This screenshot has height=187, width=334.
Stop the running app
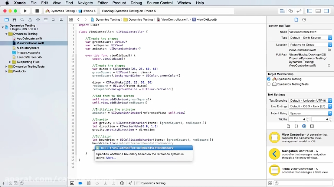pyautogui.click(x=37, y=11)
